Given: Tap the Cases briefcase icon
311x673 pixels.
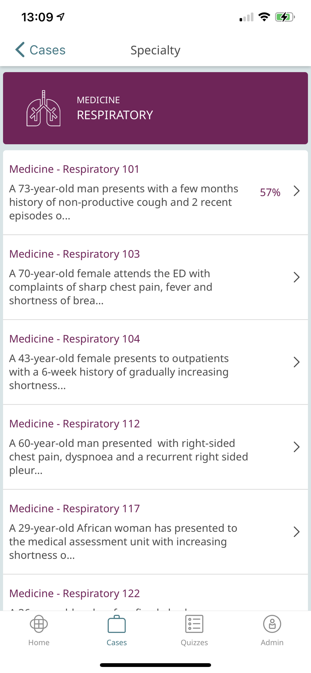Looking at the screenshot, I should pos(116,624).
